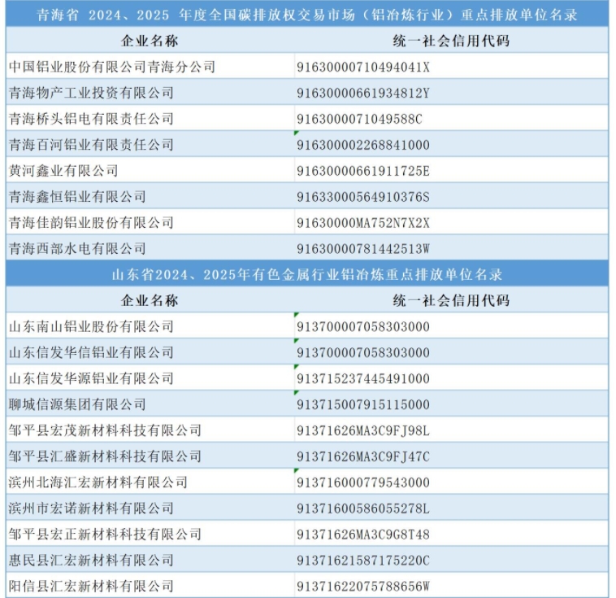Select code 91371626MA3C9G8T48
This screenshot has width=616, height=598.
click(451, 534)
